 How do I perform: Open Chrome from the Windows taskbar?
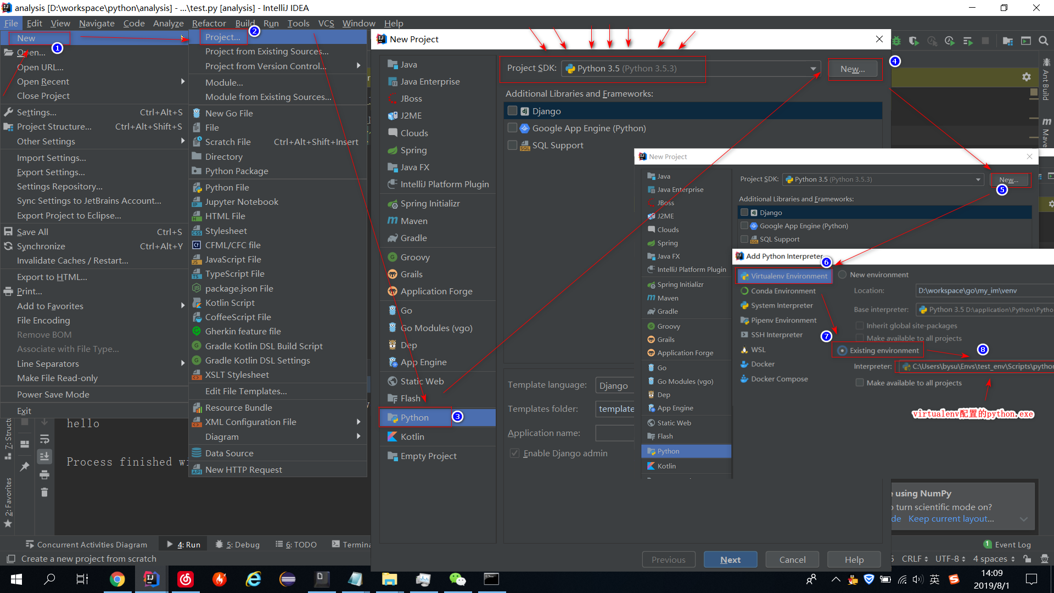click(117, 579)
